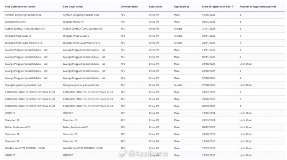Click the date 08/04/2026
The height and width of the screenshot is (160, 287).
click(209, 22)
